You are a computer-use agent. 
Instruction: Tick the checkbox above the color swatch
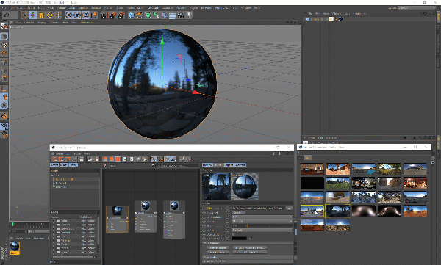(232, 234)
